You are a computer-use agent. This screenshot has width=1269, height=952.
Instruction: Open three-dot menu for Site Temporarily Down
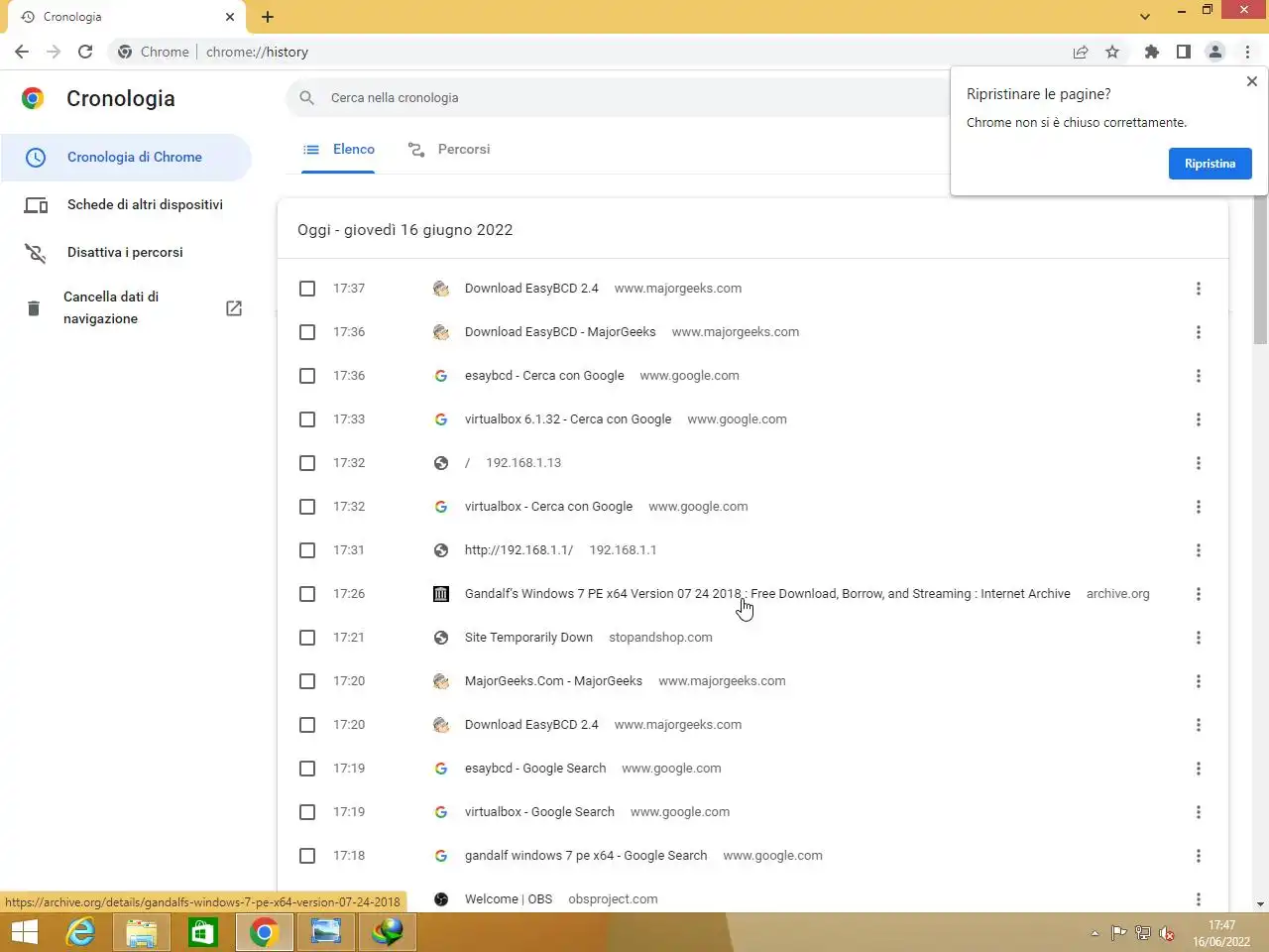[x=1198, y=638]
